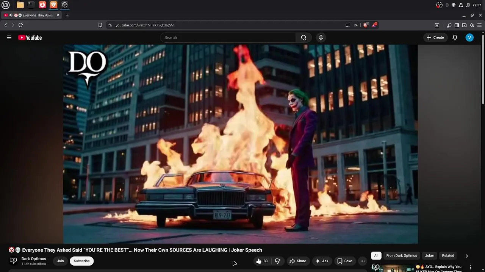Click the magnifier search button
The image size is (485, 272).
coord(304,37)
